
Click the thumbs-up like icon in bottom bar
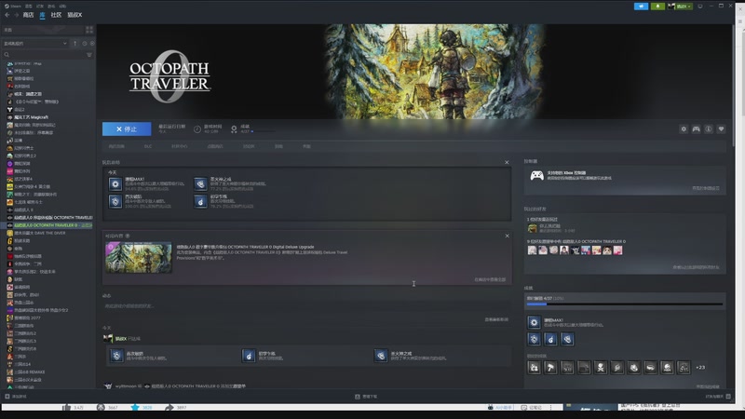(x=66, y=407)
